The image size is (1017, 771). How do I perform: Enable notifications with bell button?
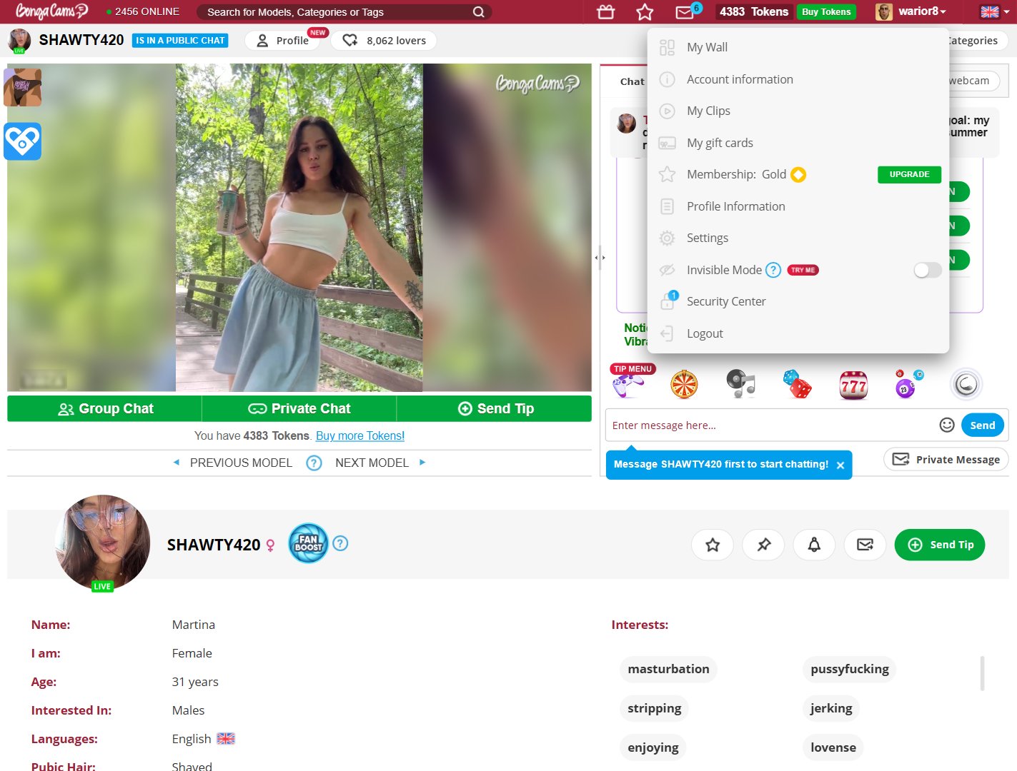point(814,545)
